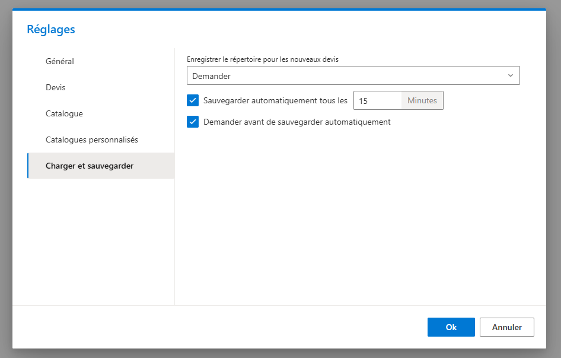Click the Réglages dialog title

51,29
